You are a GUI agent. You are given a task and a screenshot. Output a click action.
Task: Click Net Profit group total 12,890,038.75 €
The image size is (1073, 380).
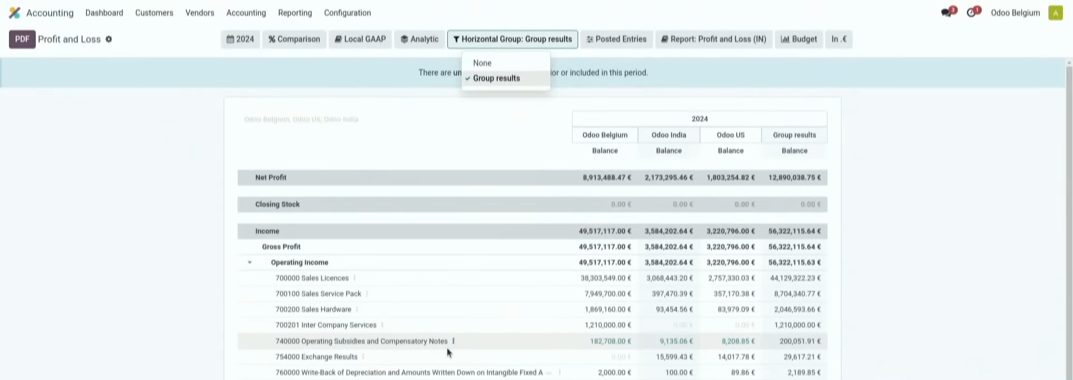pyautogui.click(x=794, y=177)
